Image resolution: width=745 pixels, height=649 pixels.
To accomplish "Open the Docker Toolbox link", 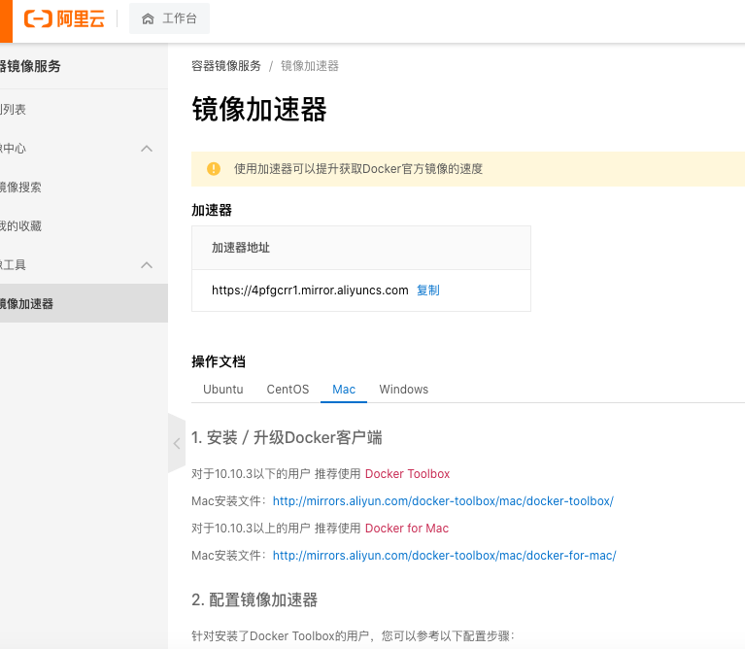I will coord(407,474).
